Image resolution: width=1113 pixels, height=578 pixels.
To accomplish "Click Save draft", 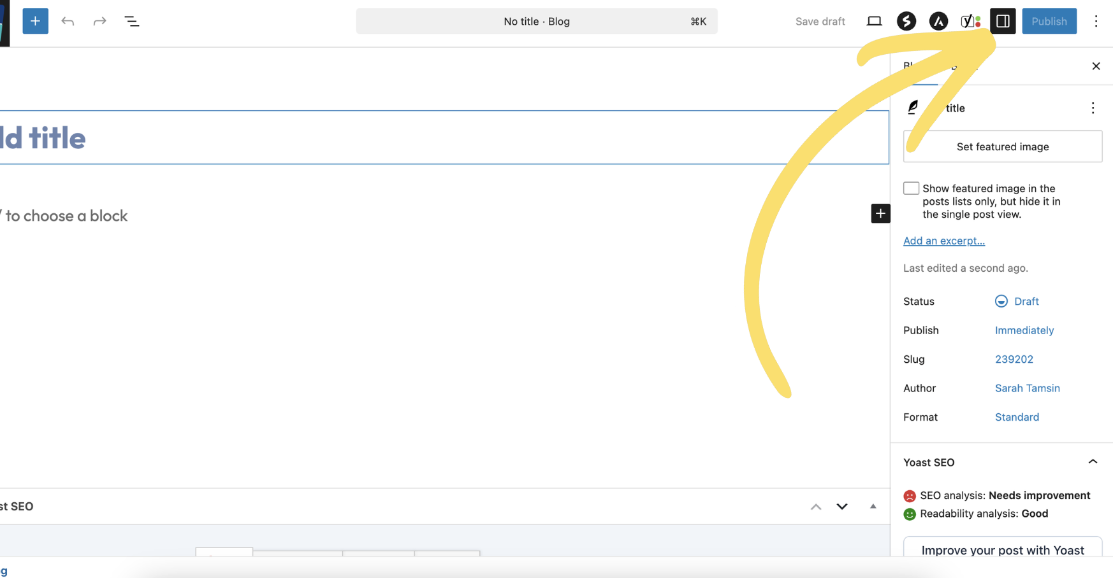I will 820,21.
